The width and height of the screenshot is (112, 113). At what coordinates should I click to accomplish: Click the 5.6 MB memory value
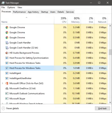[76, 83]
